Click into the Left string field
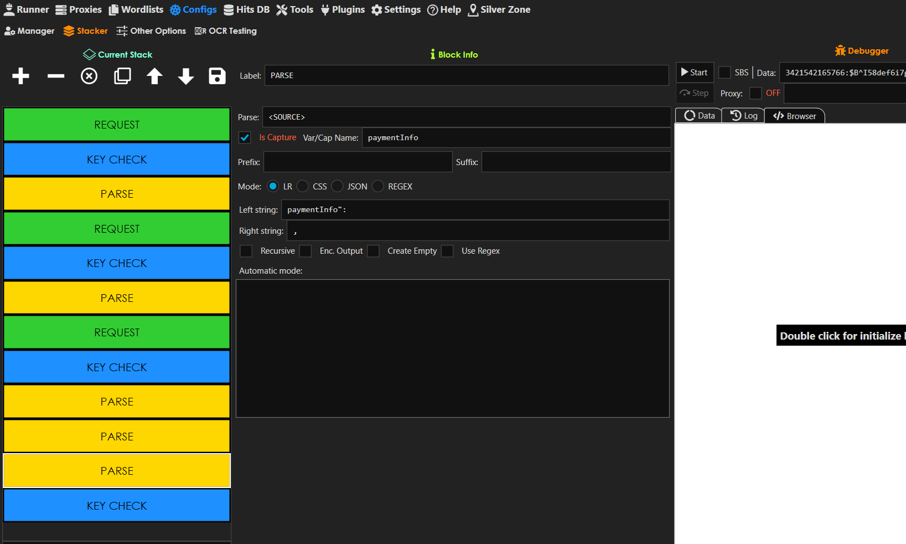This screenshot has height=544, width=906. 475,210
